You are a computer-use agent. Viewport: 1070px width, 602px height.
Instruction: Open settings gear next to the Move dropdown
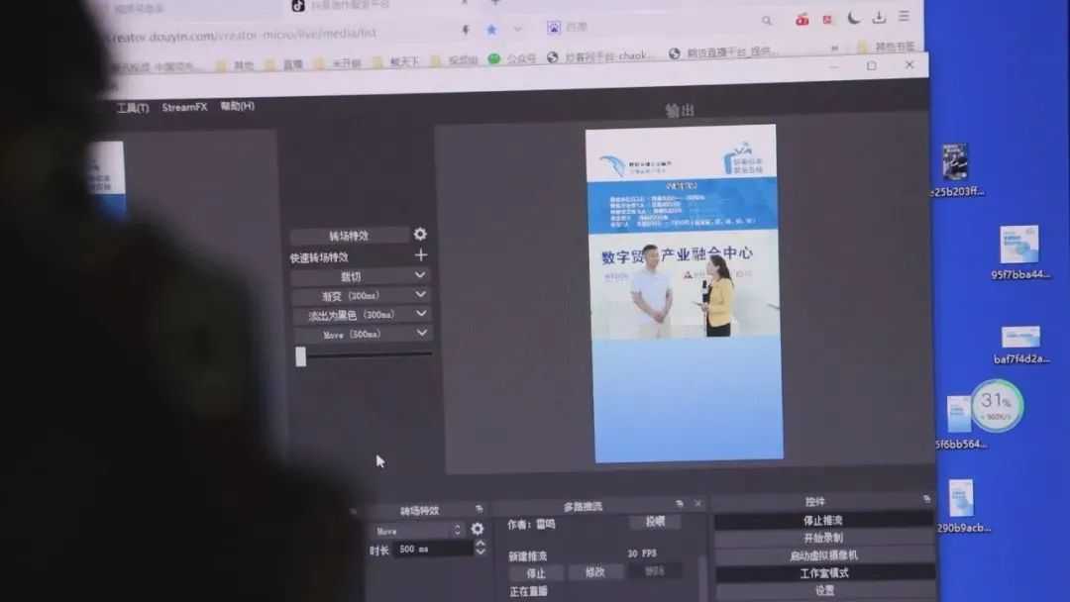coord(477,529)
